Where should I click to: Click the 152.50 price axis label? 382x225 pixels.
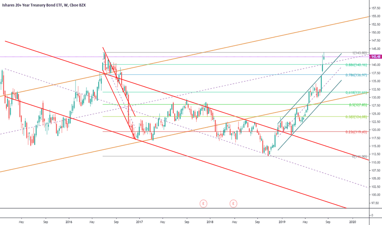click(x=376, y=24)
